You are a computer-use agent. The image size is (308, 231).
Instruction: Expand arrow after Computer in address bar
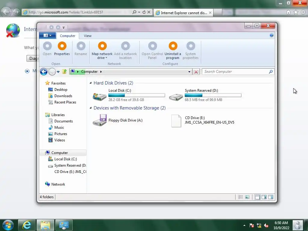click(101, 72)
